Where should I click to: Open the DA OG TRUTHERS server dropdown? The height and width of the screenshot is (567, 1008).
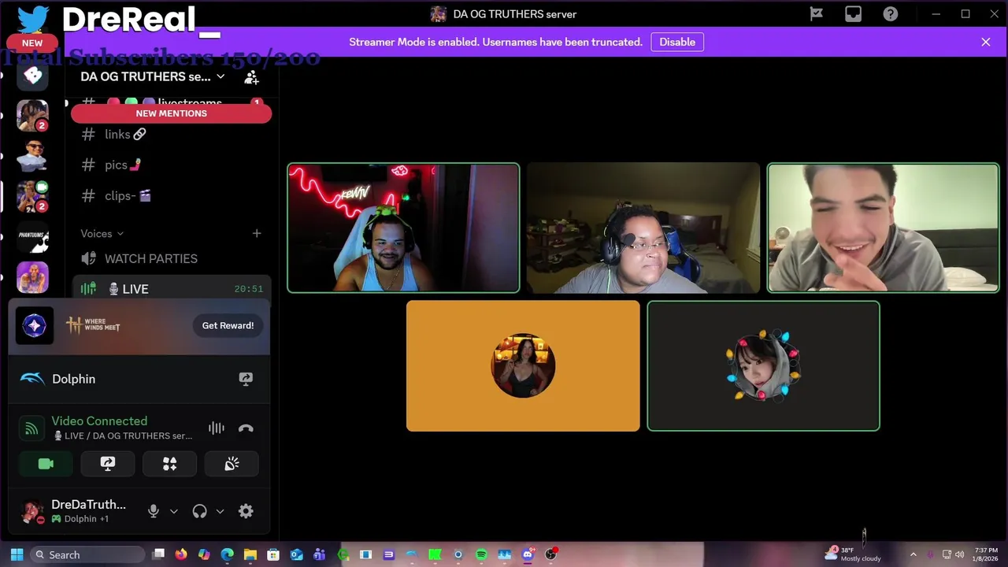(153, 76)
